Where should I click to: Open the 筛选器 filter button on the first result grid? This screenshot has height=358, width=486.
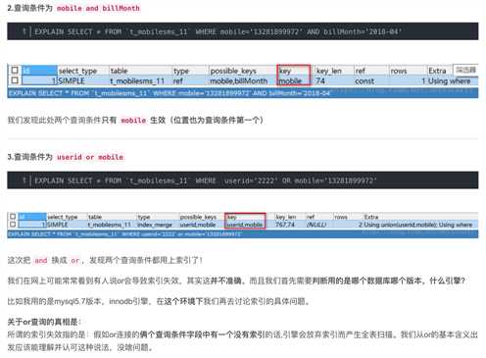click(x=465, y=70)
